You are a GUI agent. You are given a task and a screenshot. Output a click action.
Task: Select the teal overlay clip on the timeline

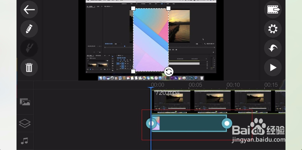coord(189,123)
